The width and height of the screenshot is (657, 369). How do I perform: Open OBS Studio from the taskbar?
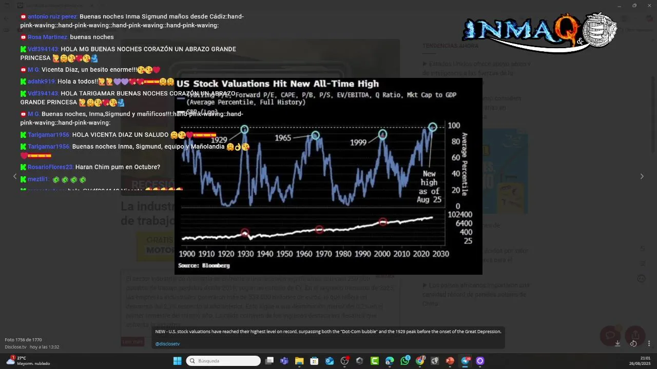click(345, 361)
